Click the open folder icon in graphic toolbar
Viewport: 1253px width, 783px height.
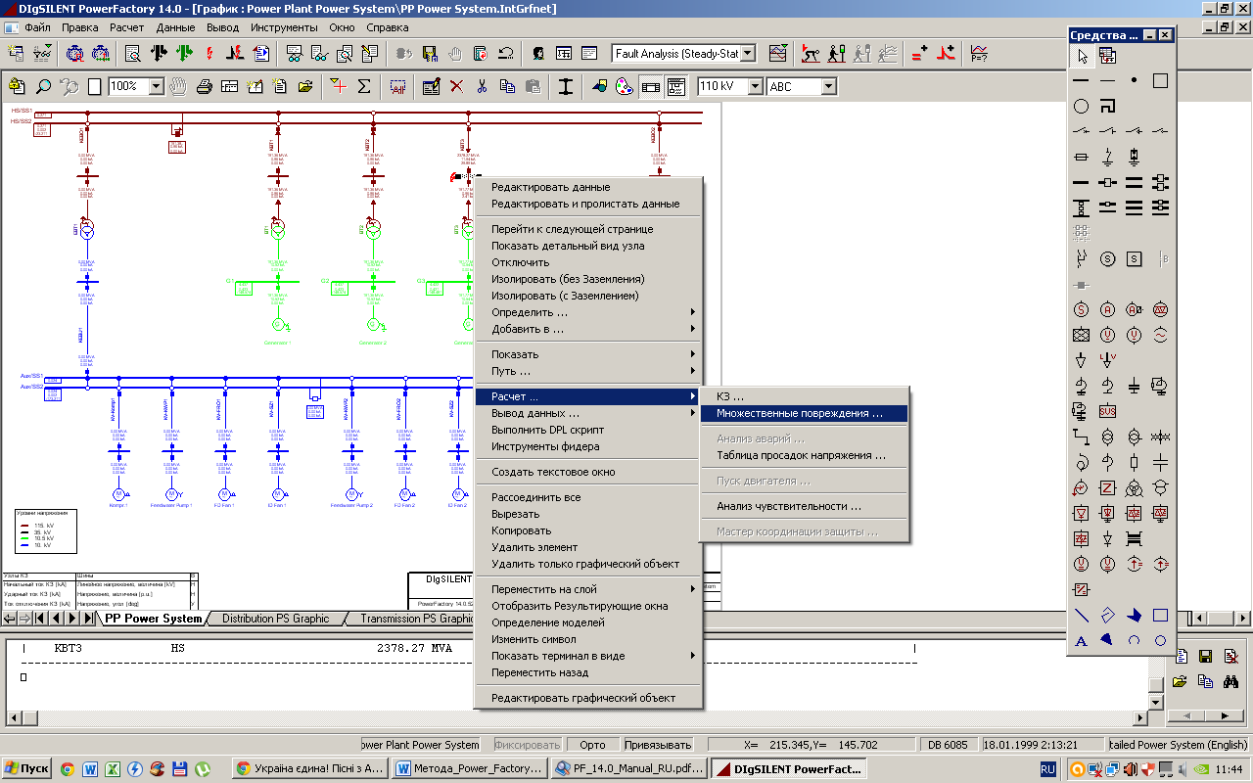[x=305, y=86]
